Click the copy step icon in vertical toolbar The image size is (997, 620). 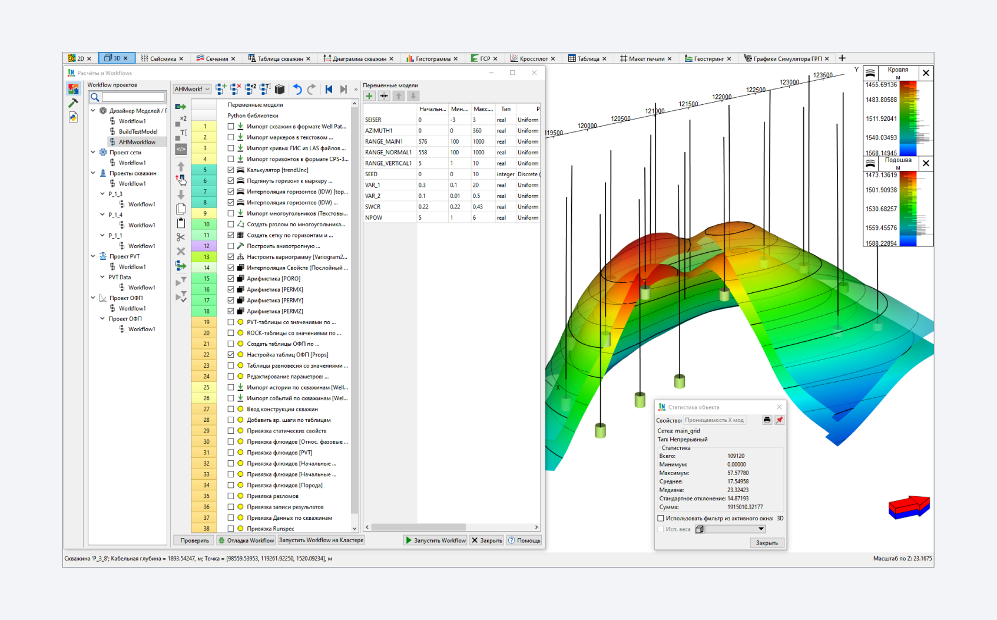pos(181,209)
